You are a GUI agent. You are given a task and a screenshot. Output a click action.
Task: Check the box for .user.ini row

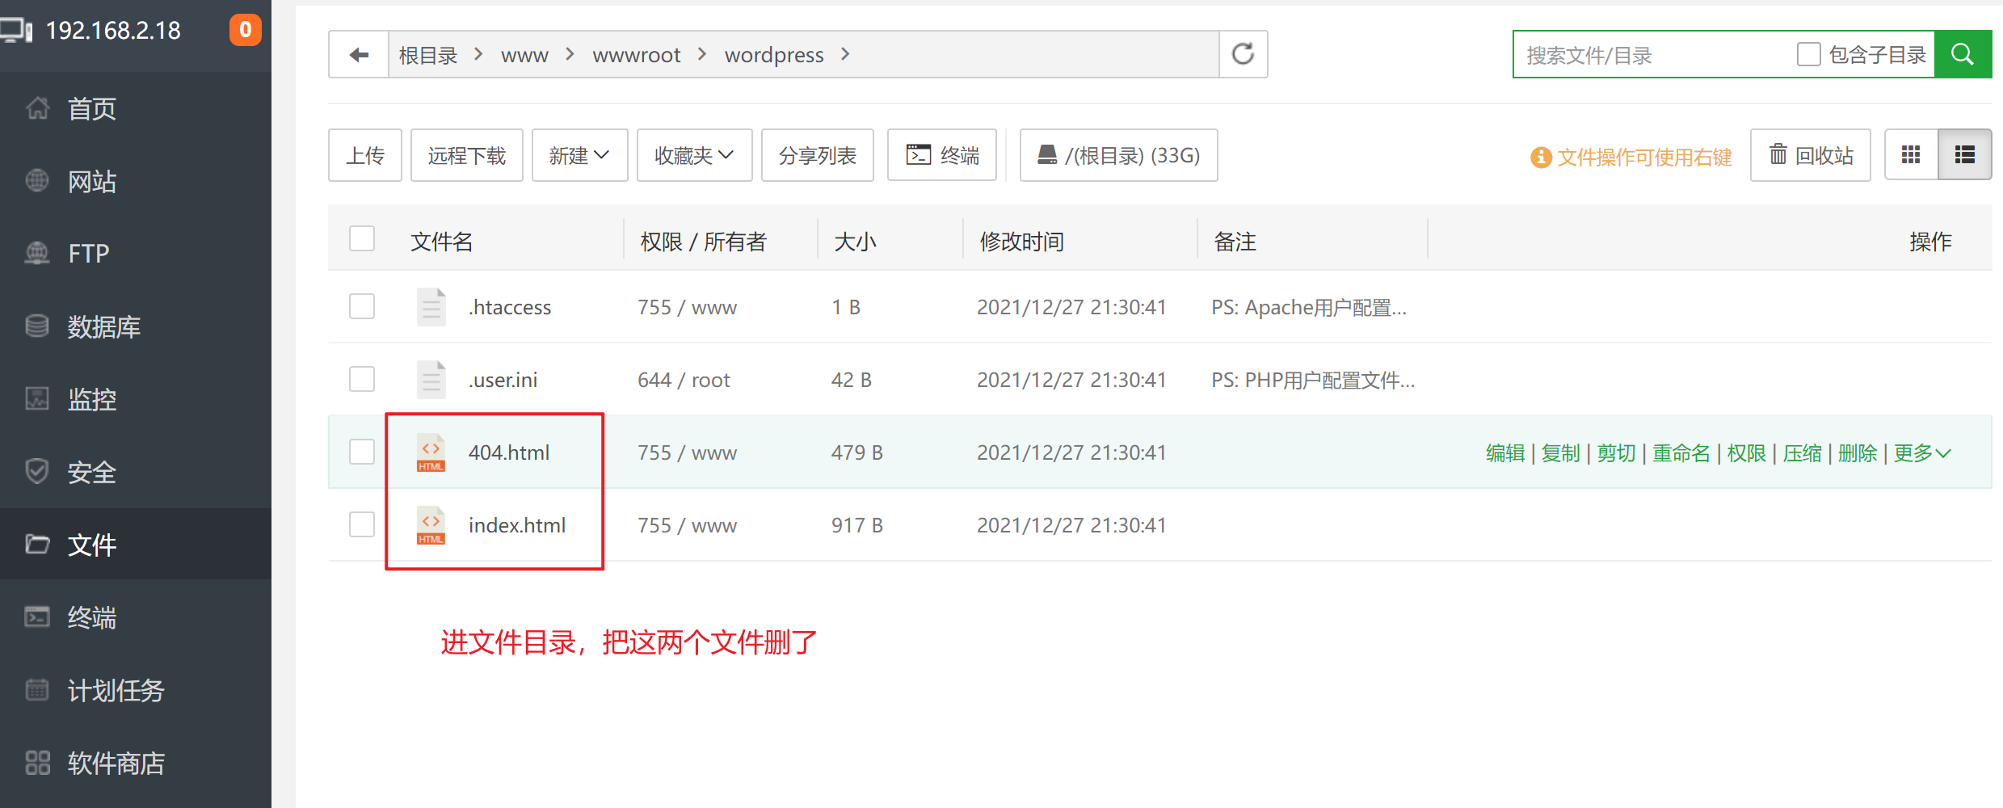point(362,379)
